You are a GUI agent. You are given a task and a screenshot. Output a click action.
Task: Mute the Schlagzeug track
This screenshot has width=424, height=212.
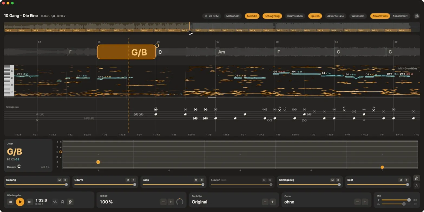[x=332, y=180]
